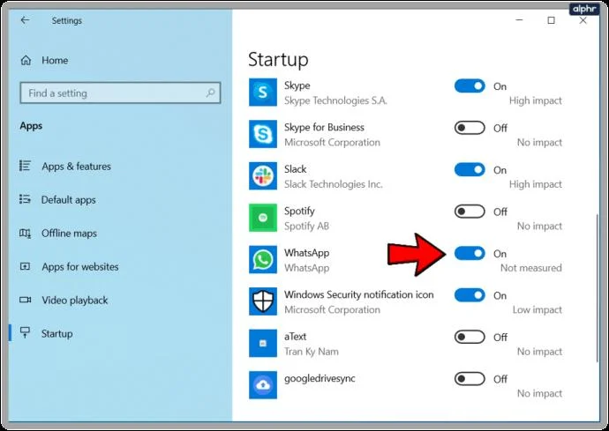Click the Startup sidebar icon
This screenshot has height=431, width=609.
coord(25,332)
